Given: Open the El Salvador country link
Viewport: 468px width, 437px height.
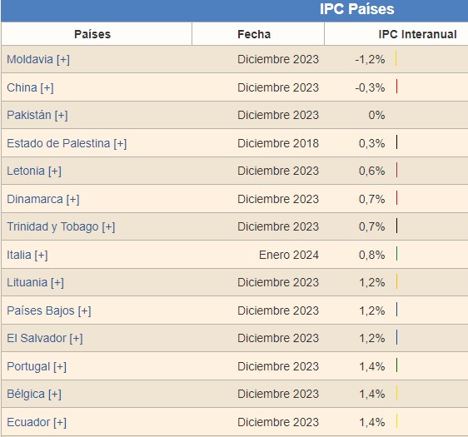Looking at the screenshot, I should [x=37, y=338].
